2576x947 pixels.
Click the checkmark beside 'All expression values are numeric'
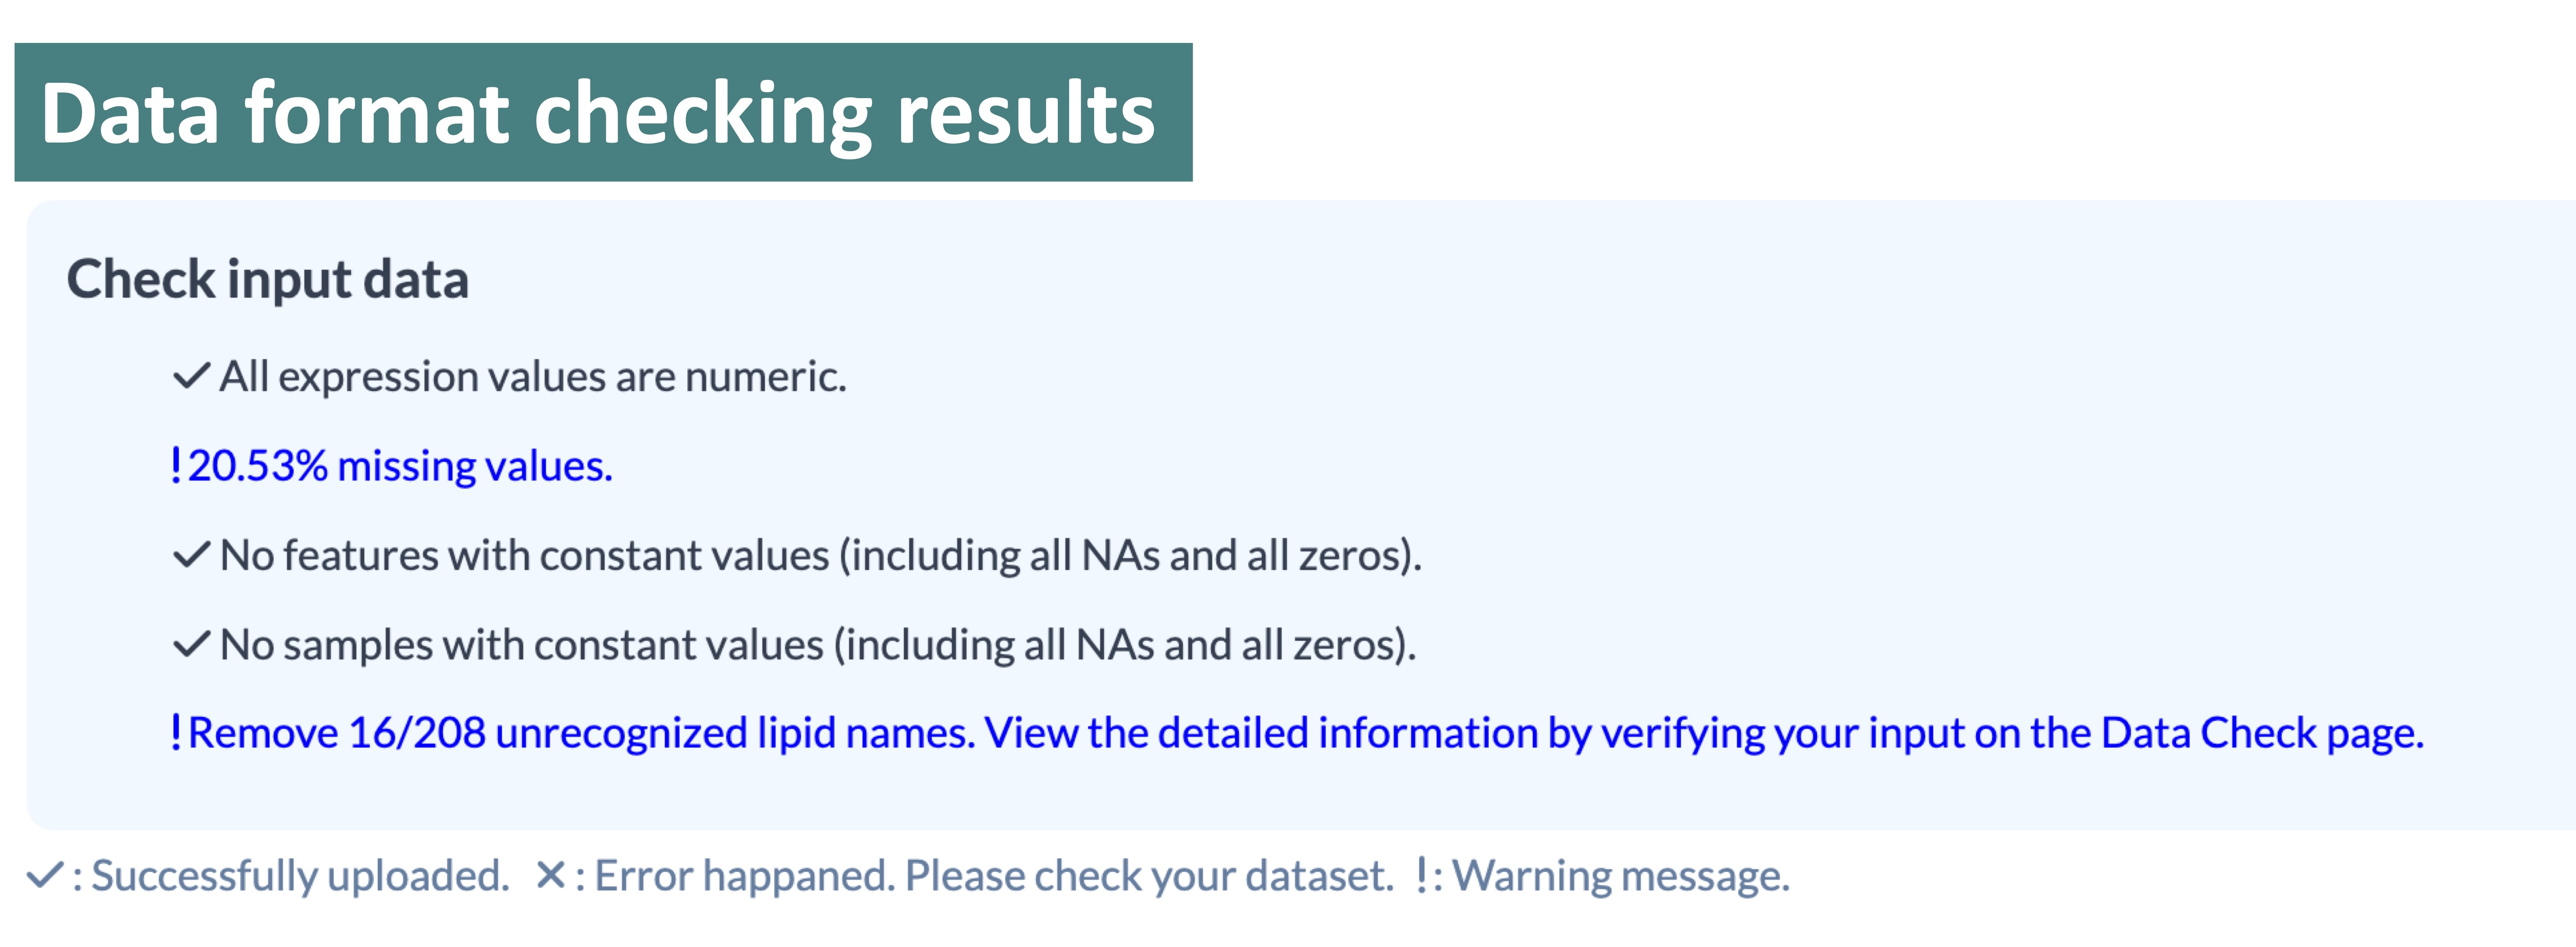point(191,377)
